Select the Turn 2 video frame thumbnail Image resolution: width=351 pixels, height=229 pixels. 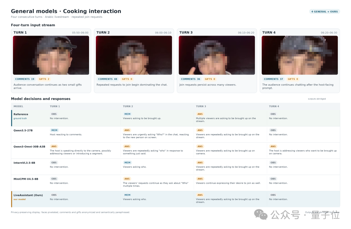134,55
